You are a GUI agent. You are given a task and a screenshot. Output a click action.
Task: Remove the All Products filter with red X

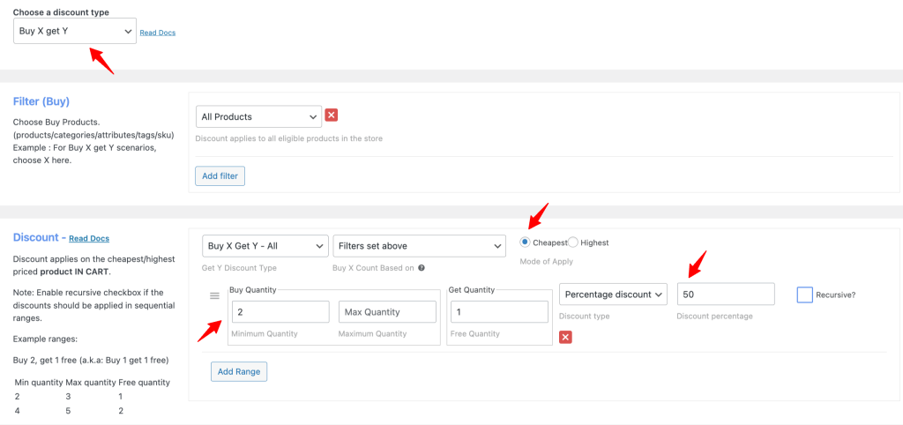(x=332, y=116)
